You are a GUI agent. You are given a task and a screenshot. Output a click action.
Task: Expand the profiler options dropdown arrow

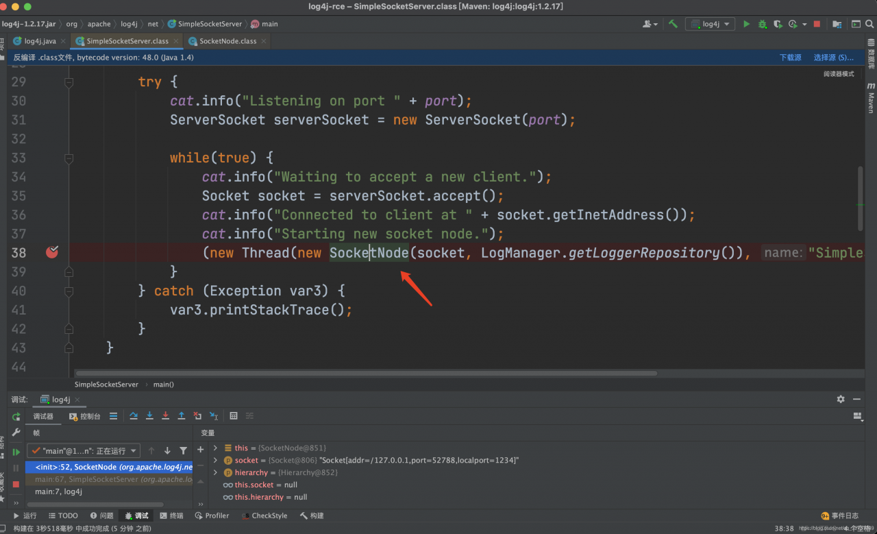tap(804, 24)
